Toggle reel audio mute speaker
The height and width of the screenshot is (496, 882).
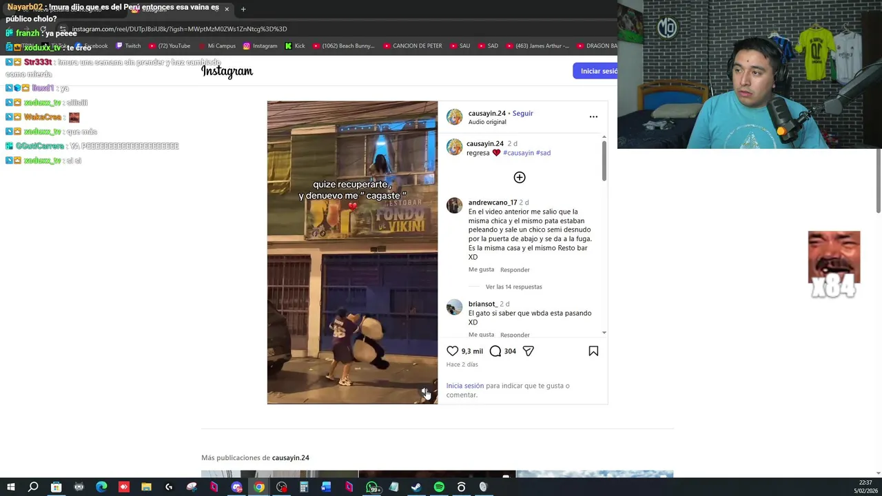(425, 392)
